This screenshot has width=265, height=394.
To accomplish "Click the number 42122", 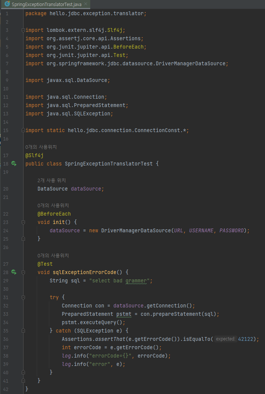I will 246,339.
